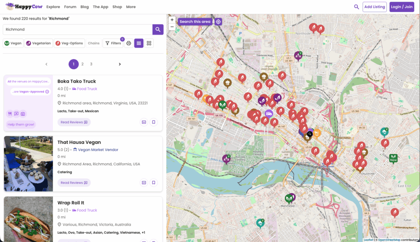Open the header search icon
420x242 pixels.
[x=356, y=7]
